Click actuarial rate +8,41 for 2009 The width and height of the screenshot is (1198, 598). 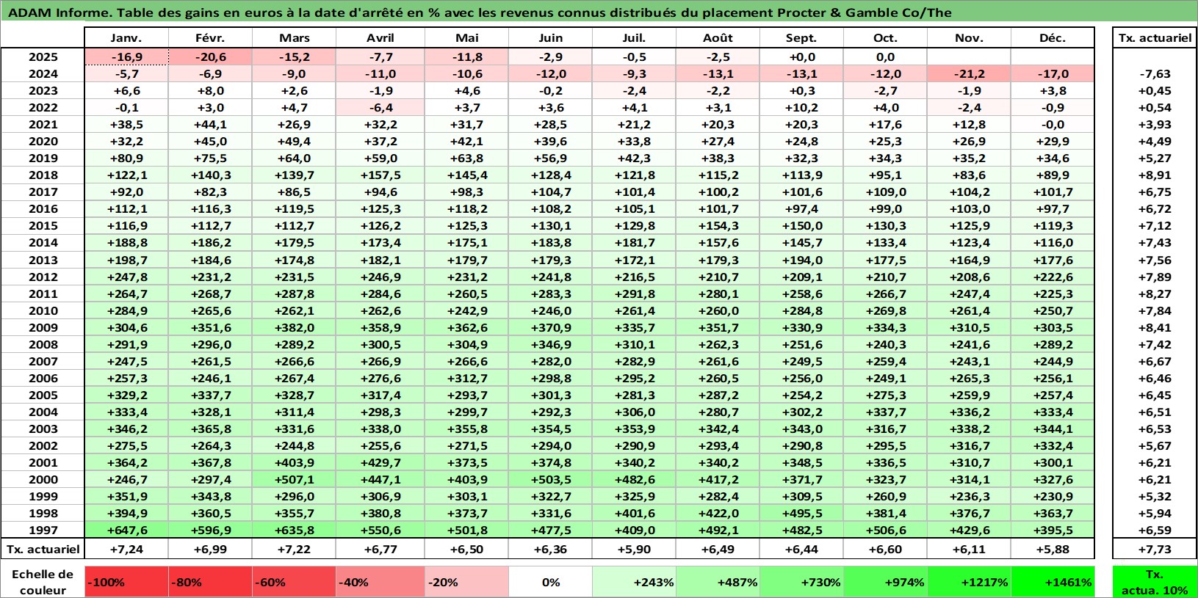click(1155, 327)
